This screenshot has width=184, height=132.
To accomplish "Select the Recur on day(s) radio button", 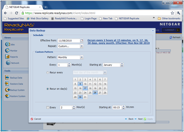I will pyautogui.click(x=47, y=89).
